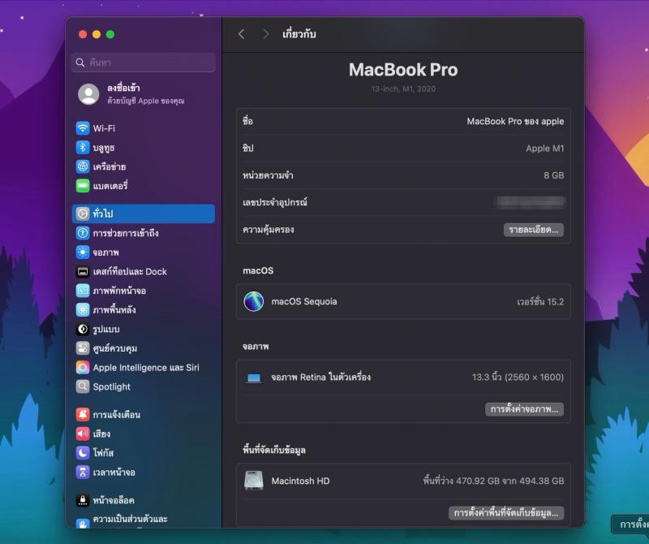Viewport: 649px width, 544px height.
Task: Select the Displays (จอภาพ) sidebar icon
Action: tap(83, 252)
